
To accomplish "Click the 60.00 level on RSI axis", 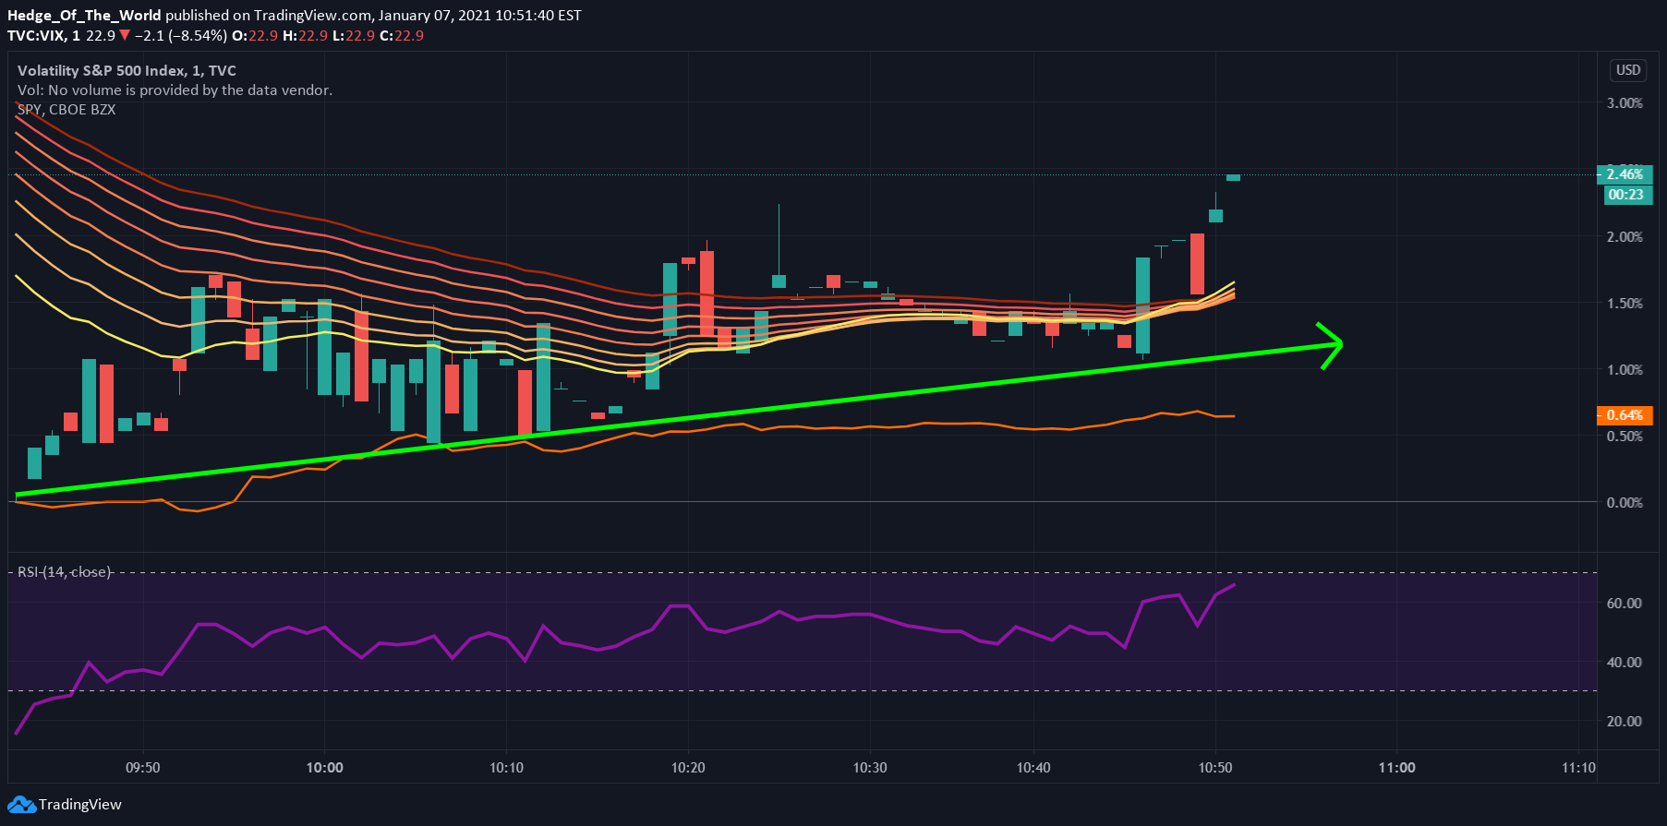I will pos(1624,604).
